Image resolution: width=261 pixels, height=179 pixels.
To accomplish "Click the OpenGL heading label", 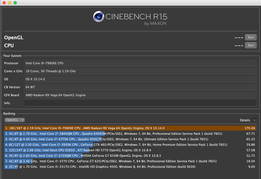I will [14, 38].
